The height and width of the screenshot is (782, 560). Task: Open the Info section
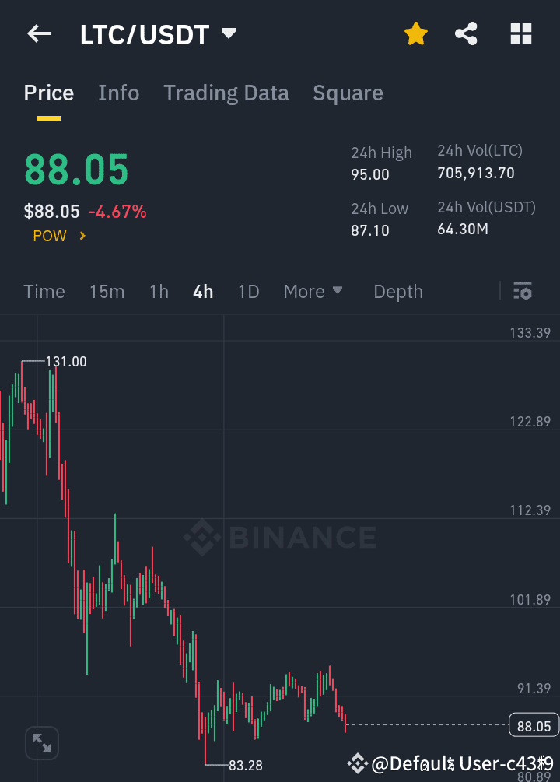118,93
